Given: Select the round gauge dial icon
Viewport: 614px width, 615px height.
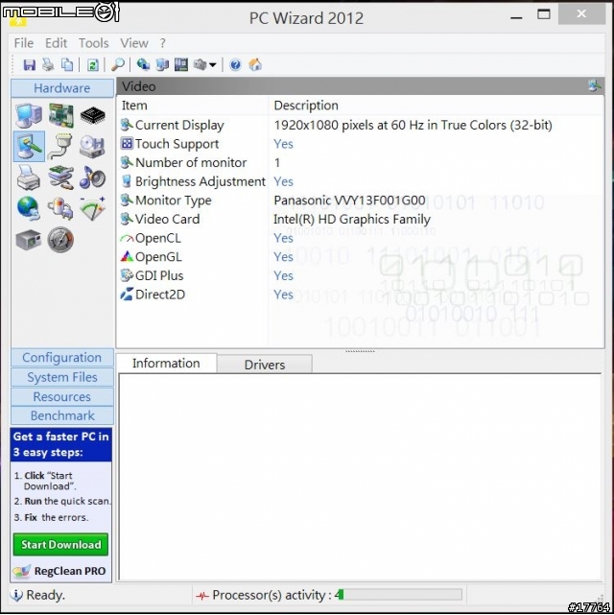Looking at the screenshot, I should 60,240.
